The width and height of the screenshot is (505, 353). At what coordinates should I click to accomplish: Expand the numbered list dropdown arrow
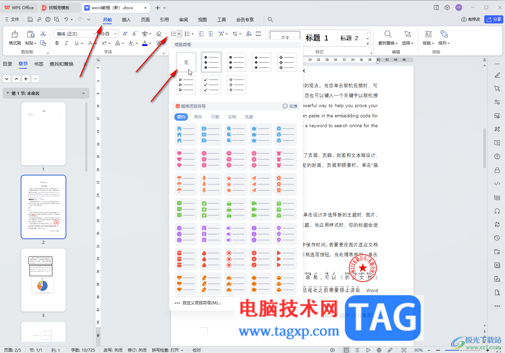coord(193,34)
